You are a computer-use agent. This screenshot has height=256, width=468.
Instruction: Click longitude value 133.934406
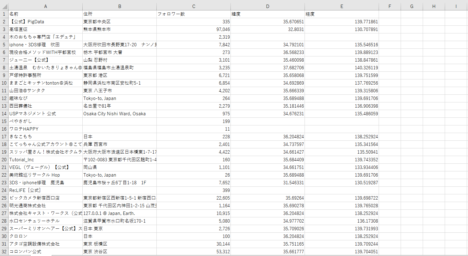(342, 167)
